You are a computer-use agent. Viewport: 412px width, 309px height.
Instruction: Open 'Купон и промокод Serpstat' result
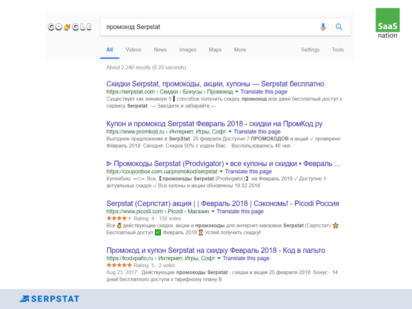[x=215, y=124]
